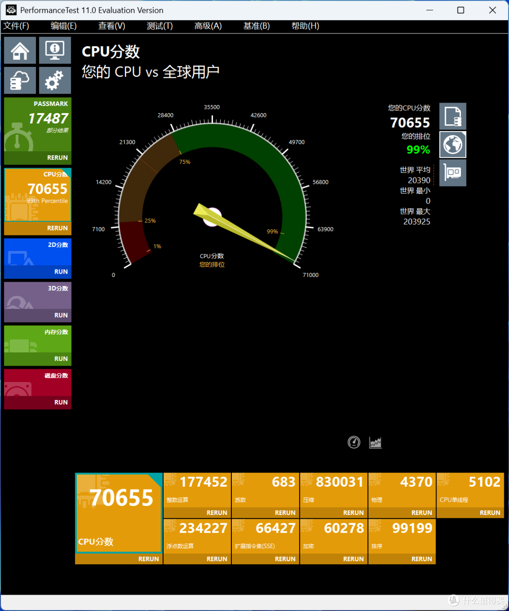Click the 75% marker on the gauge

pos(185,162)
